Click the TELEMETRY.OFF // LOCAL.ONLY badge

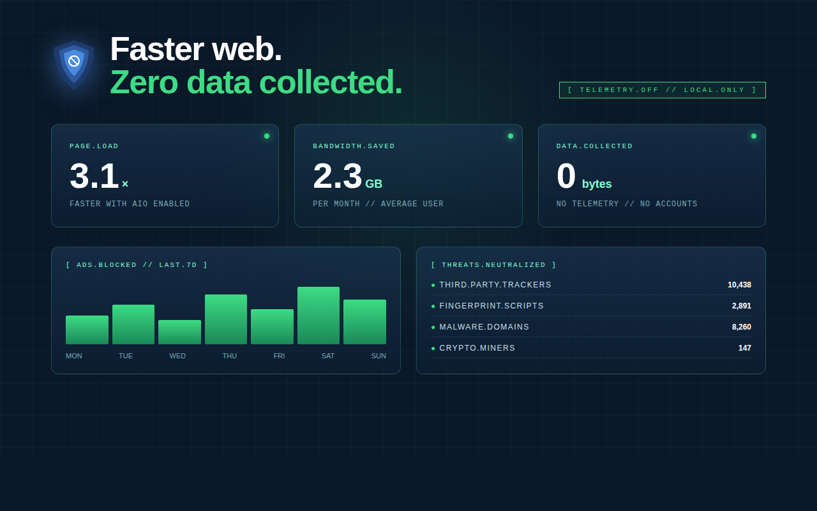(663, 90)
